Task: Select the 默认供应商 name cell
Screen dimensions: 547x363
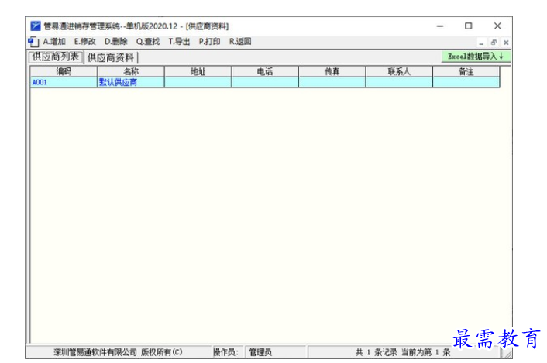Action: [131, 83]
